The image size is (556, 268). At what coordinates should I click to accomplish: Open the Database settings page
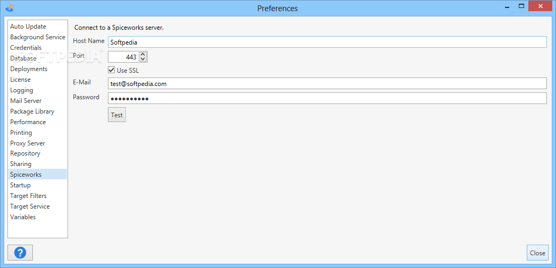click(x=38, y=58)
